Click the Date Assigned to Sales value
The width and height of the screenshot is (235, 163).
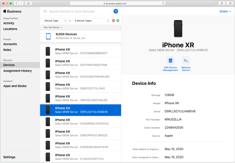pos(174,157)
